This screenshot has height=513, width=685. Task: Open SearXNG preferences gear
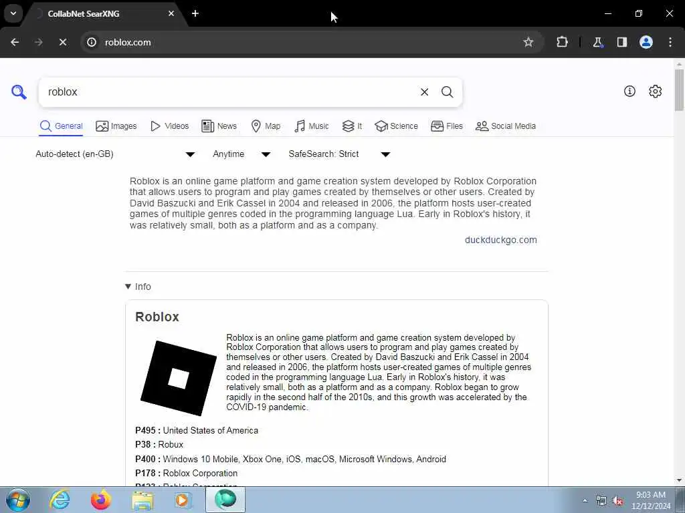[x=655, y=91]
